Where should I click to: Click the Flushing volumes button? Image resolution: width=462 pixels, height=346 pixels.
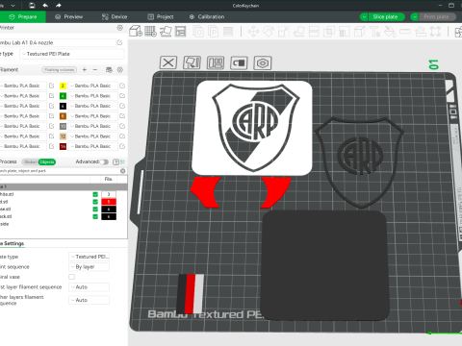coord(60,69)
